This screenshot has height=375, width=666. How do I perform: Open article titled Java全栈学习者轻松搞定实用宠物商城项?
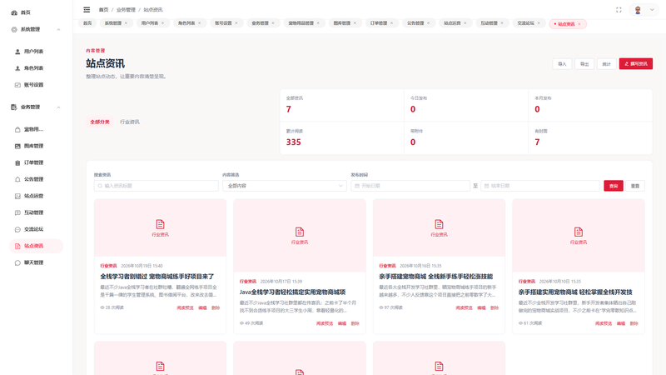293,292
